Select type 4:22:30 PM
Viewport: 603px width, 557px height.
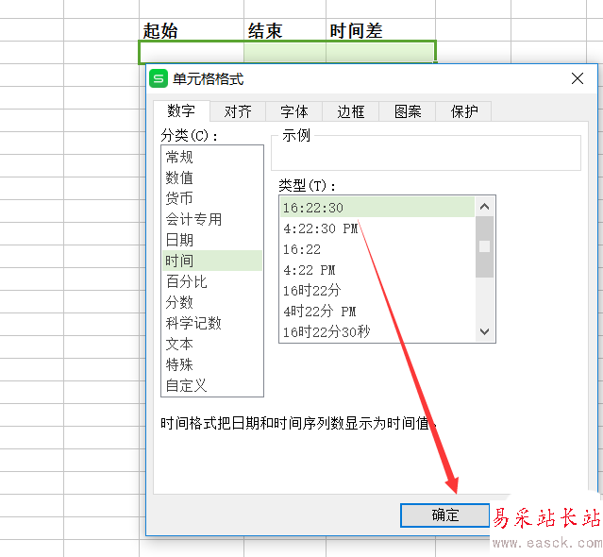tap(377, 228)
